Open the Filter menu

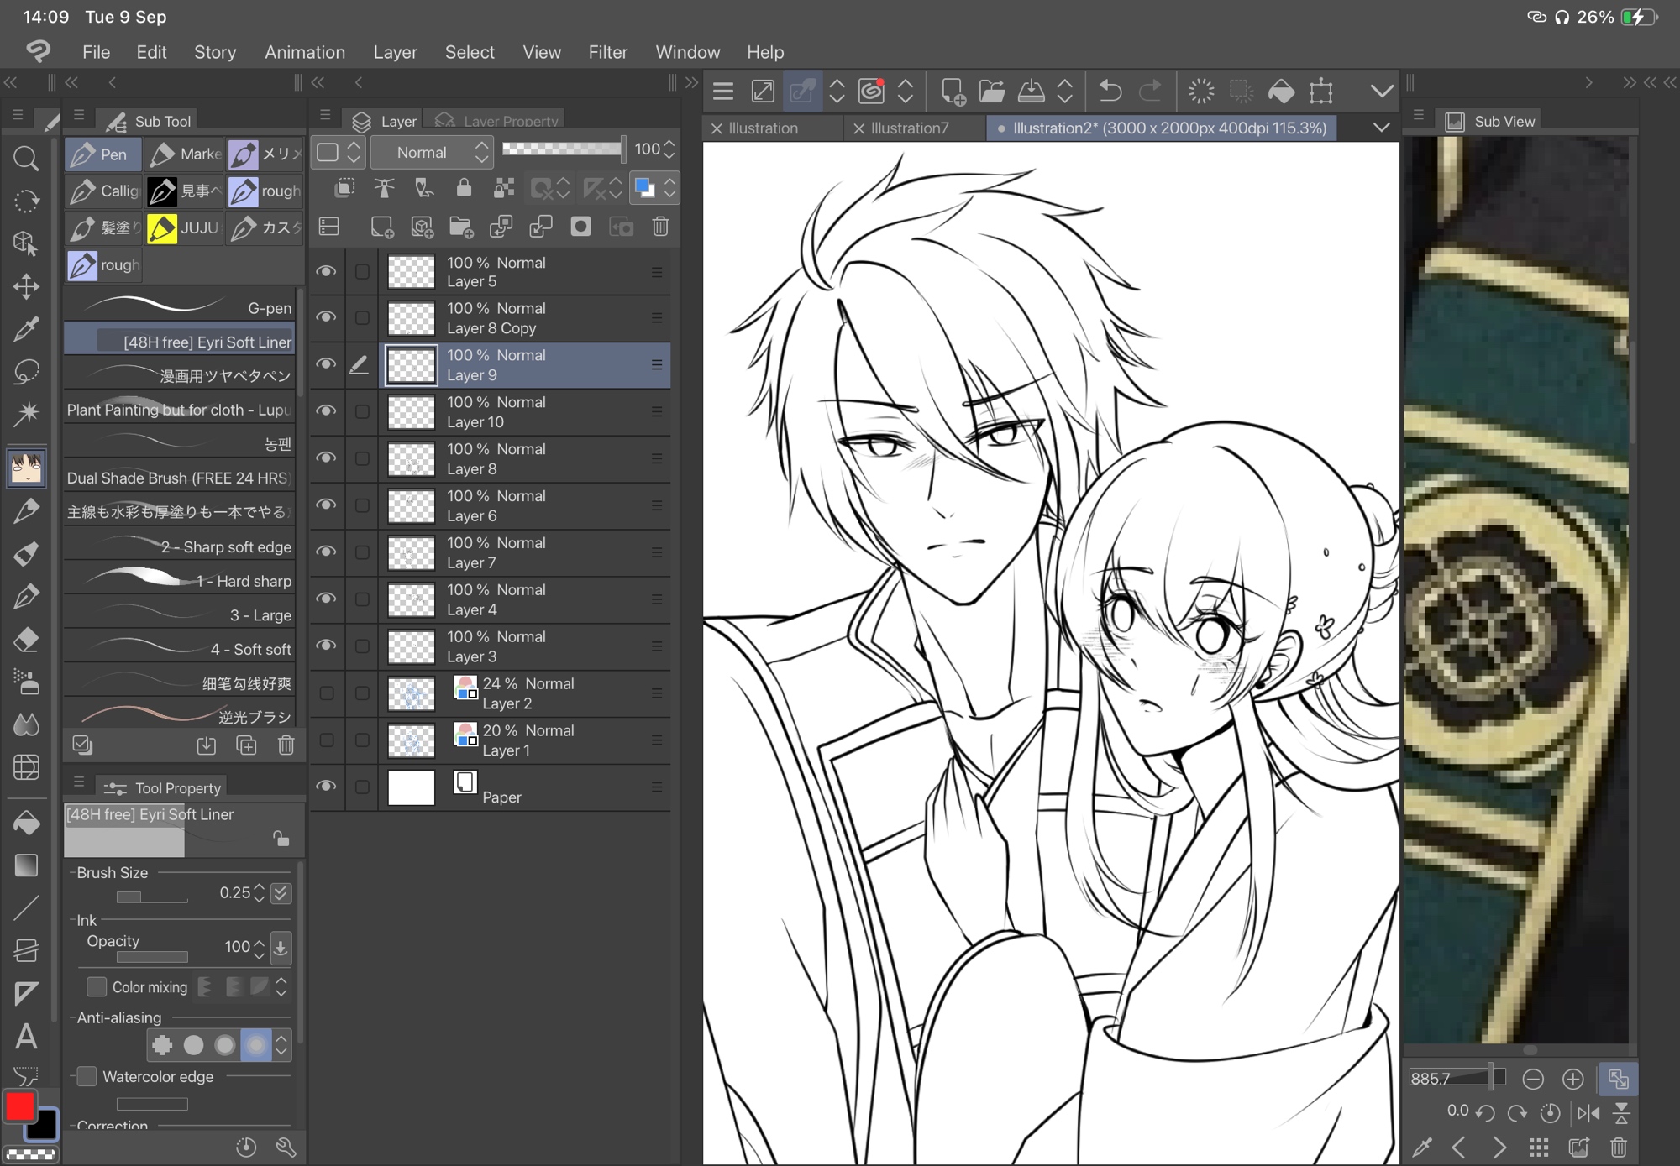click(x=607, y=52)
